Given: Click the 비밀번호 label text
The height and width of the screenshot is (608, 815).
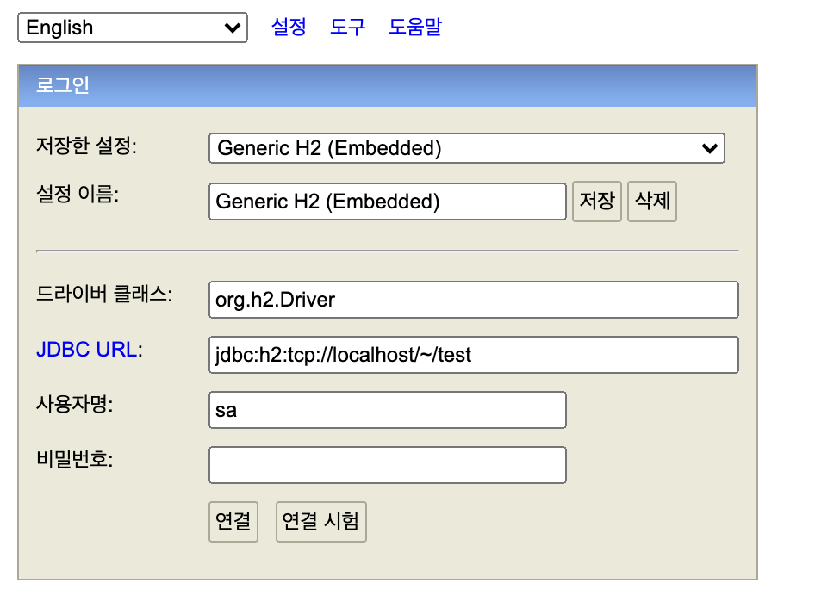Looking at the screenshot, I should pos(74,458).
